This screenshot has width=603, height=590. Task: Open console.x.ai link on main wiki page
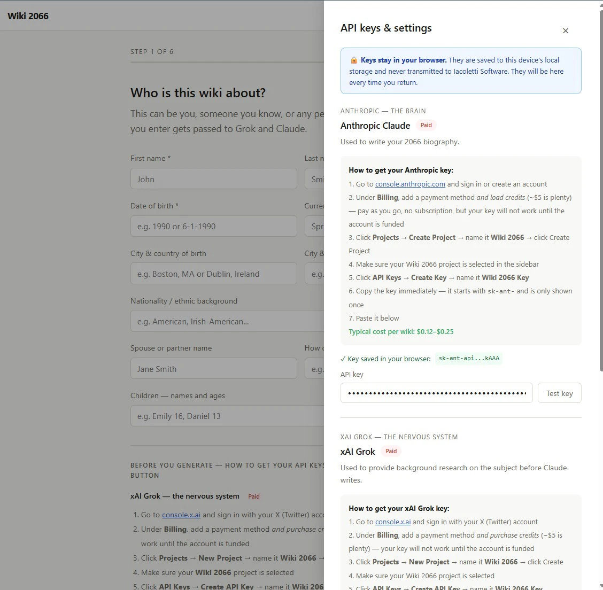[181, 515]
